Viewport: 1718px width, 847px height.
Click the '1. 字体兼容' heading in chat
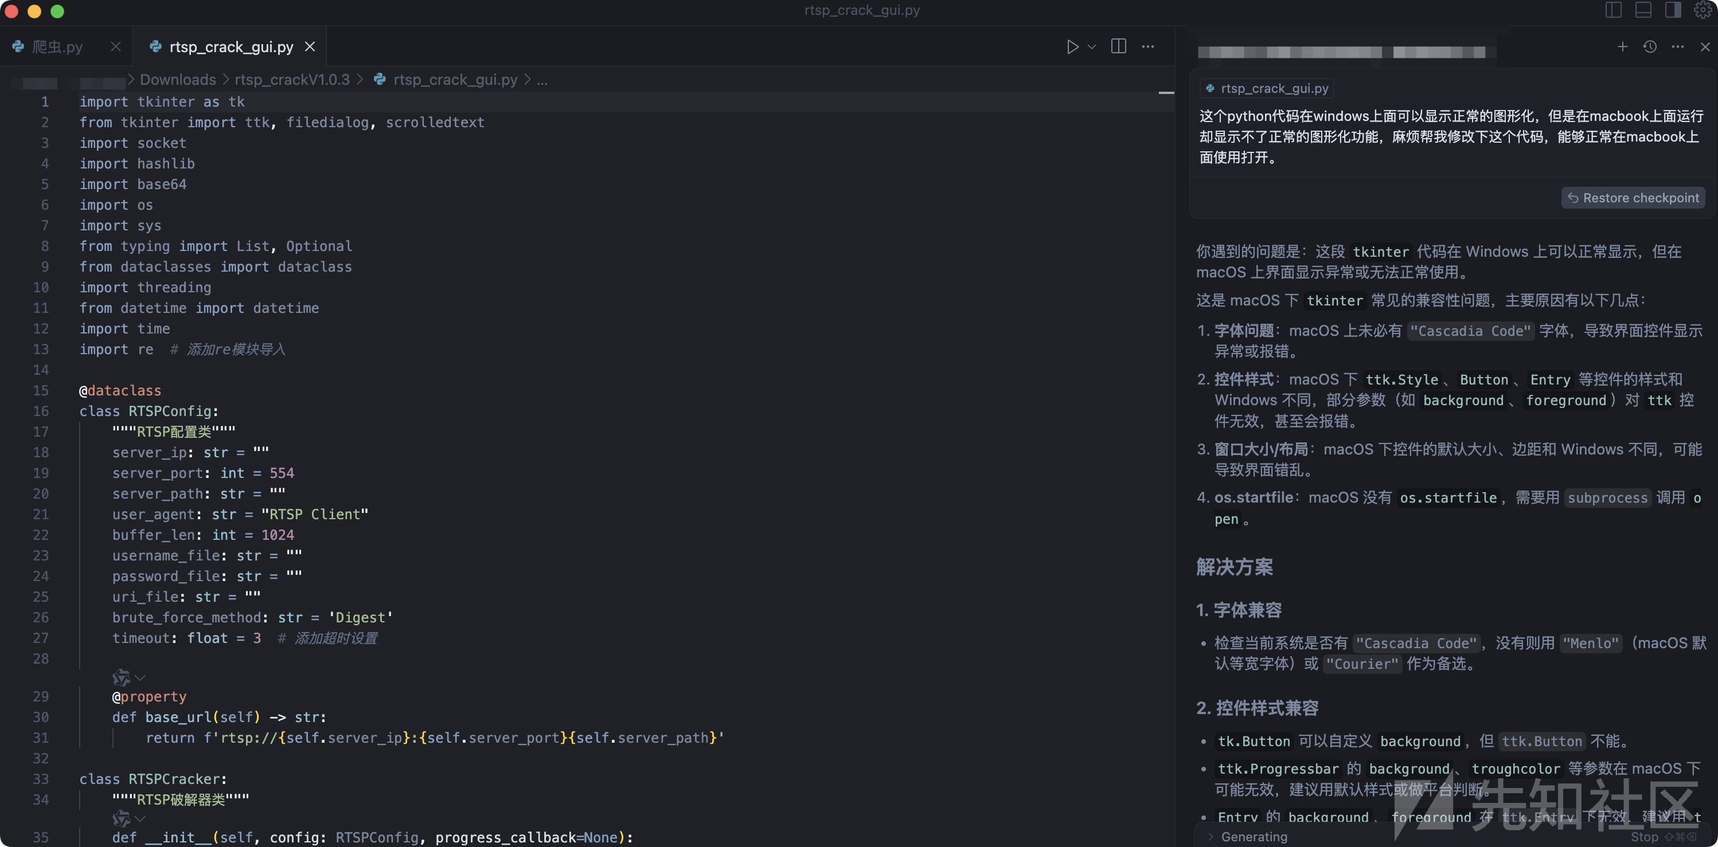pos(1239,610)
